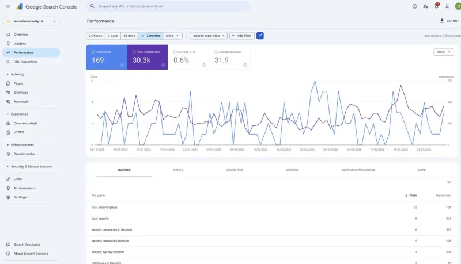461x264 pixels.
Task: Click the URL inspection search field
Action: click(168, 6)
